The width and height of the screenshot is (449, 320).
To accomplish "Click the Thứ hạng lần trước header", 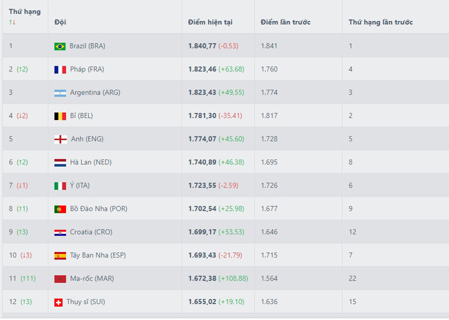I will (380, 22).
